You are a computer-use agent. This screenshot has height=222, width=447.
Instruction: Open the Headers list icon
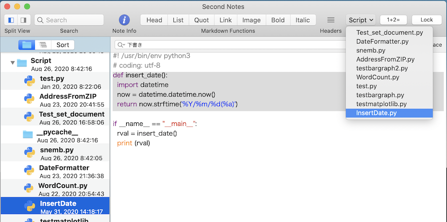click(331, 20)
